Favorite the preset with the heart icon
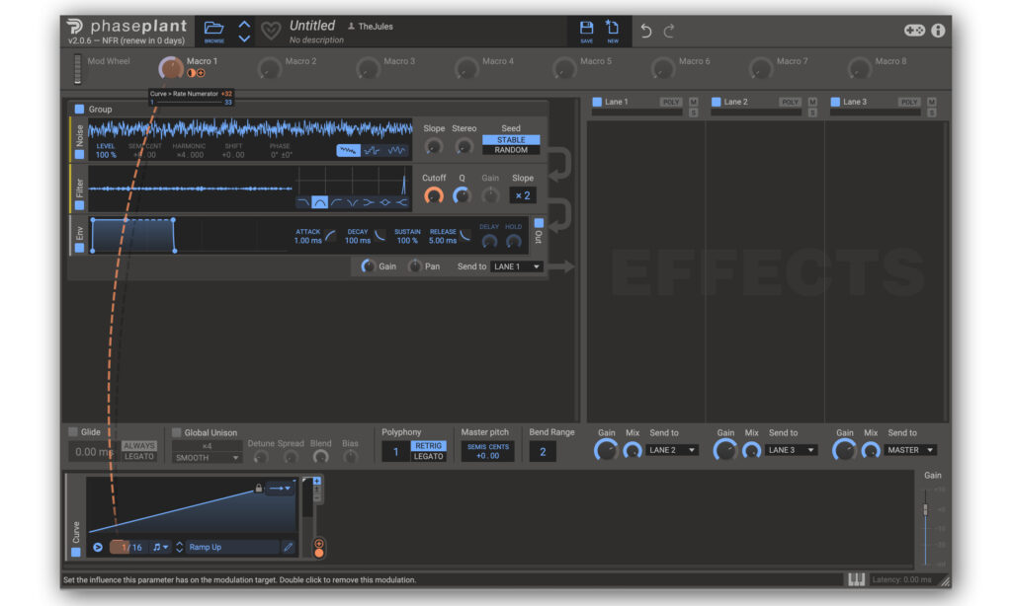 271,31
